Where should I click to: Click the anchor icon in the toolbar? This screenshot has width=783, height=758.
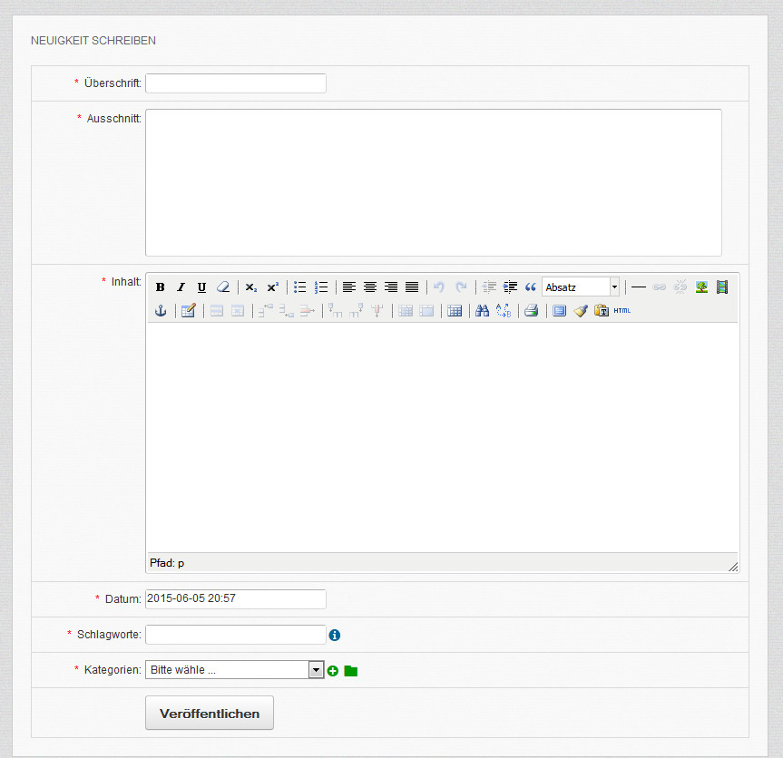(160, 311)
